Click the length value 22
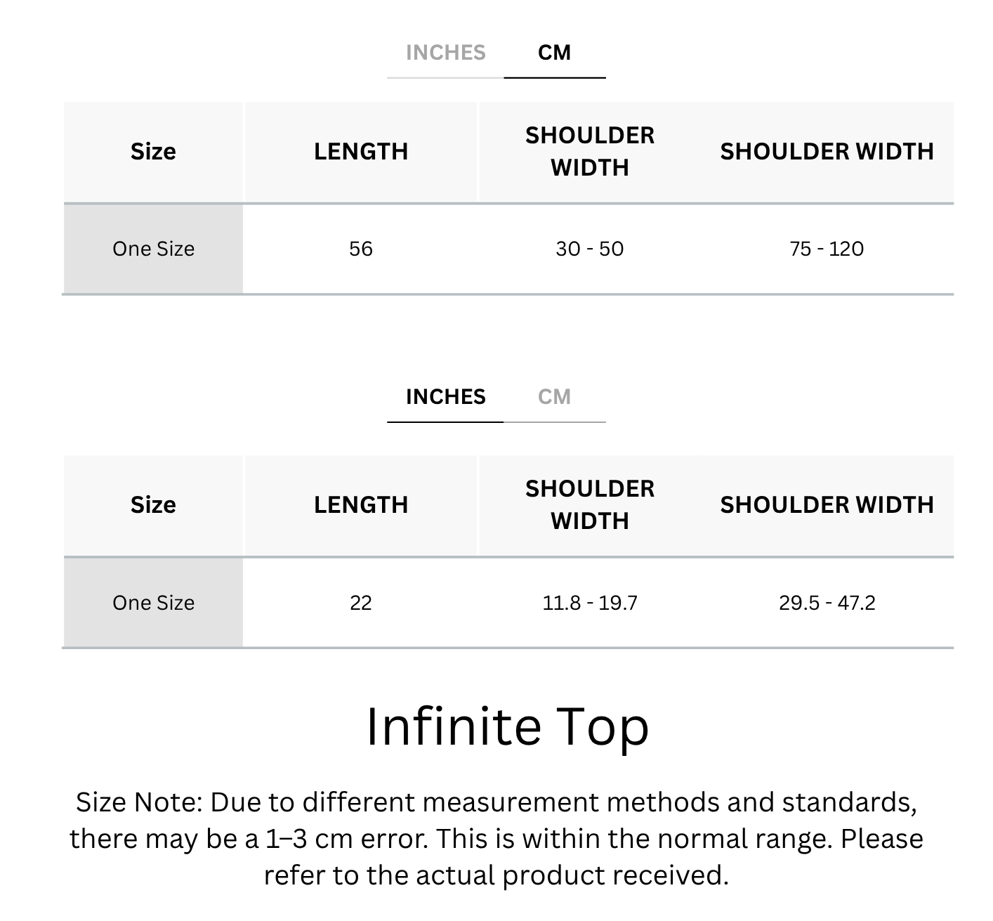Image resolution: width=993 pixels, height=921 pixels. coord(360,603)
